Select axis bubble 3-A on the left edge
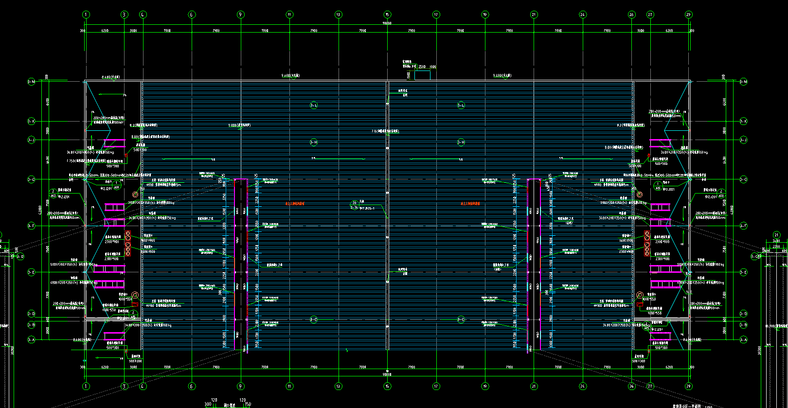788x408 pixels. point(31,339)
